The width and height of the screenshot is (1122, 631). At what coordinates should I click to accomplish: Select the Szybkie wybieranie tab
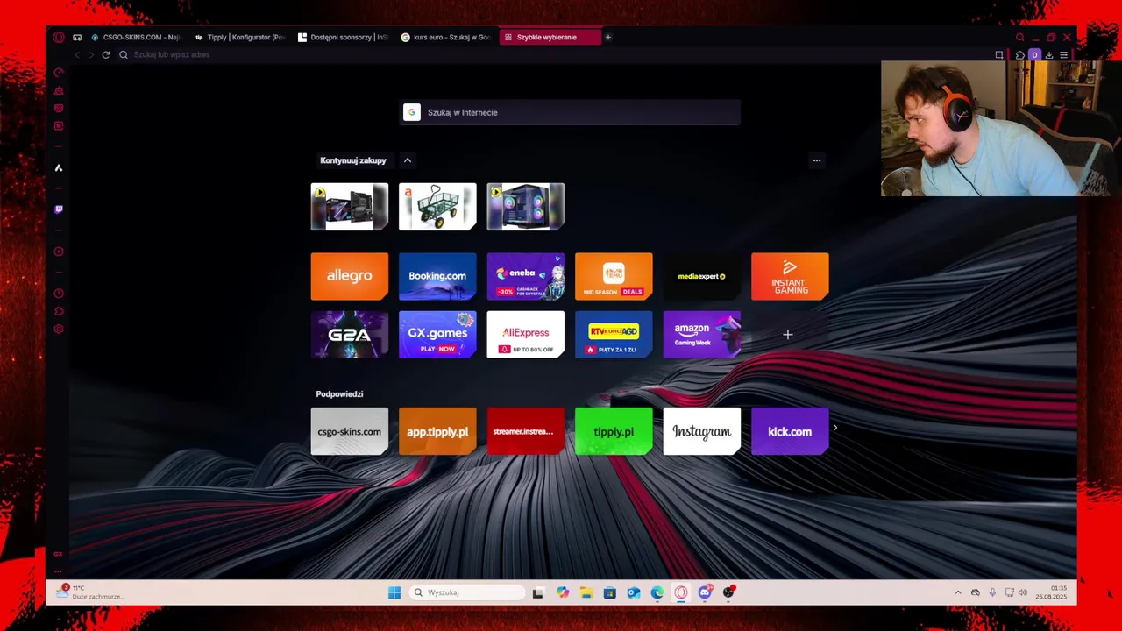[x=550, y=37]
